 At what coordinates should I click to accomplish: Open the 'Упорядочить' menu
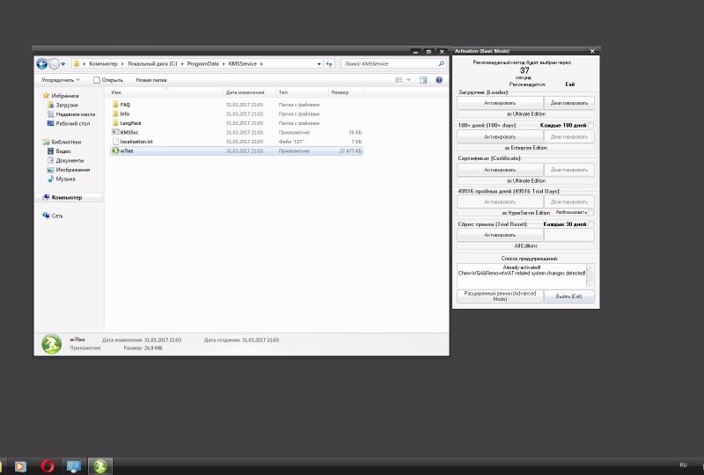(x=61, y=80)
